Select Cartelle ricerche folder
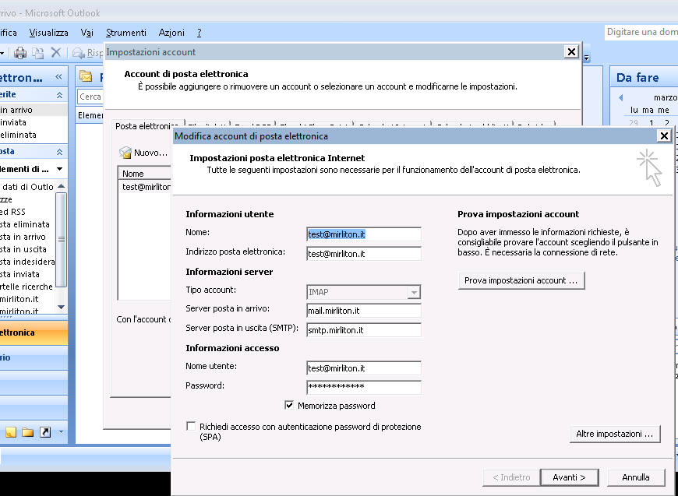Image resolution: width=678 pixels, height=496 pixels. click(x=28, y=287)
